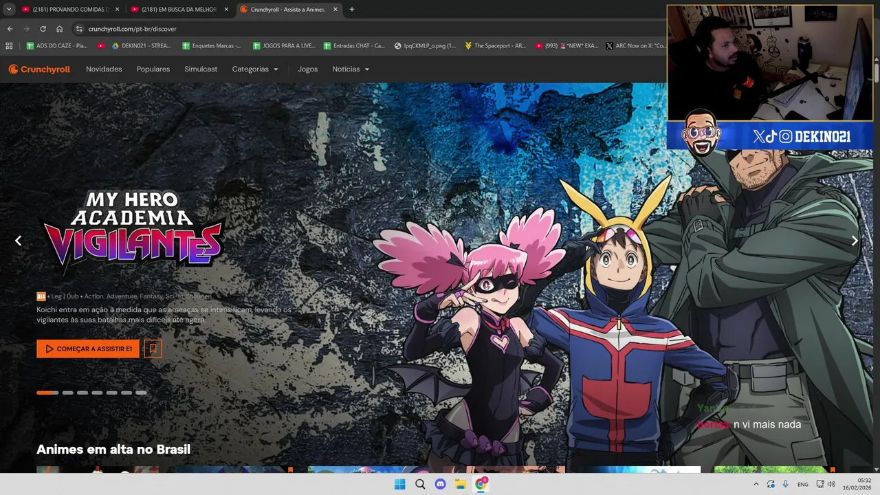The width and height of the screenshot is (880, 495).
Task: Expand the Notícias dropdown menu
Action: point(351,69)
